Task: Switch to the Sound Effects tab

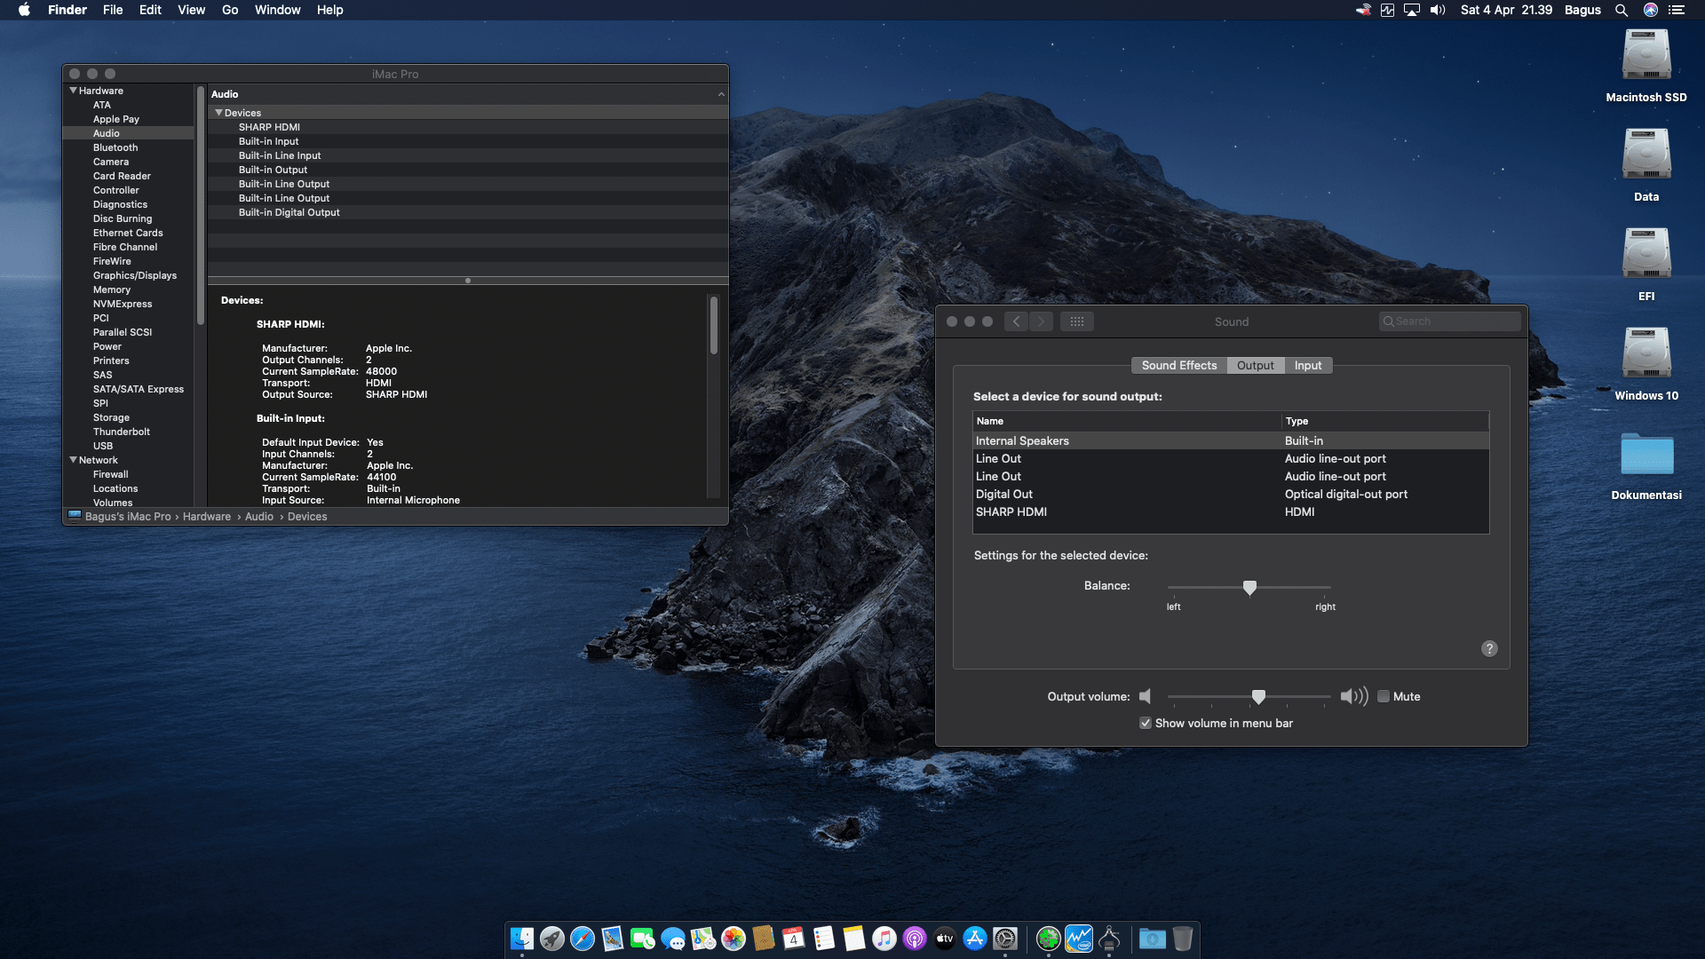Action: 1179,366
